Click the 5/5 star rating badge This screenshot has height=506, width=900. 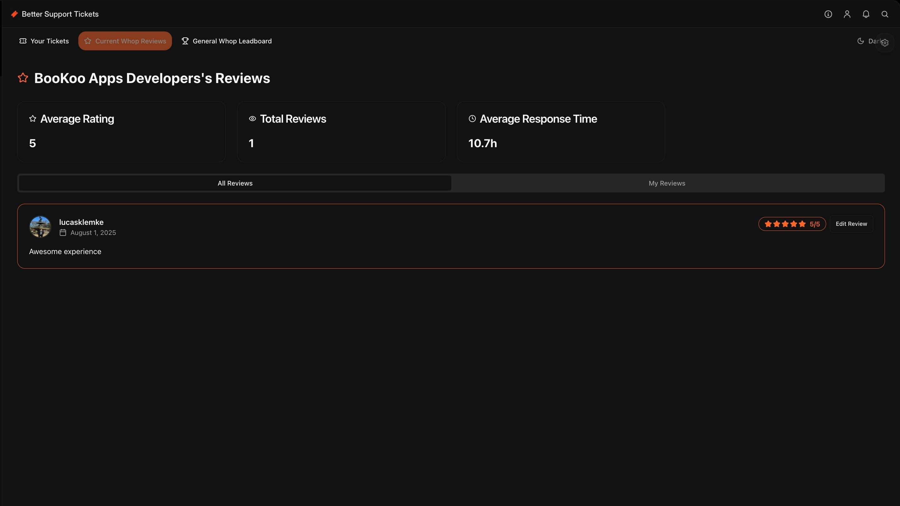792,224
